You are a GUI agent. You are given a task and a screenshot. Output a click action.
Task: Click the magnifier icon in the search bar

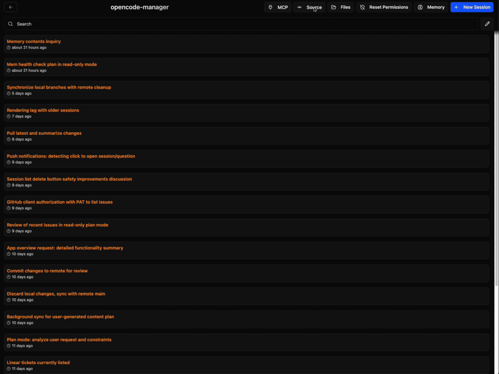click(x=11, y=24)
